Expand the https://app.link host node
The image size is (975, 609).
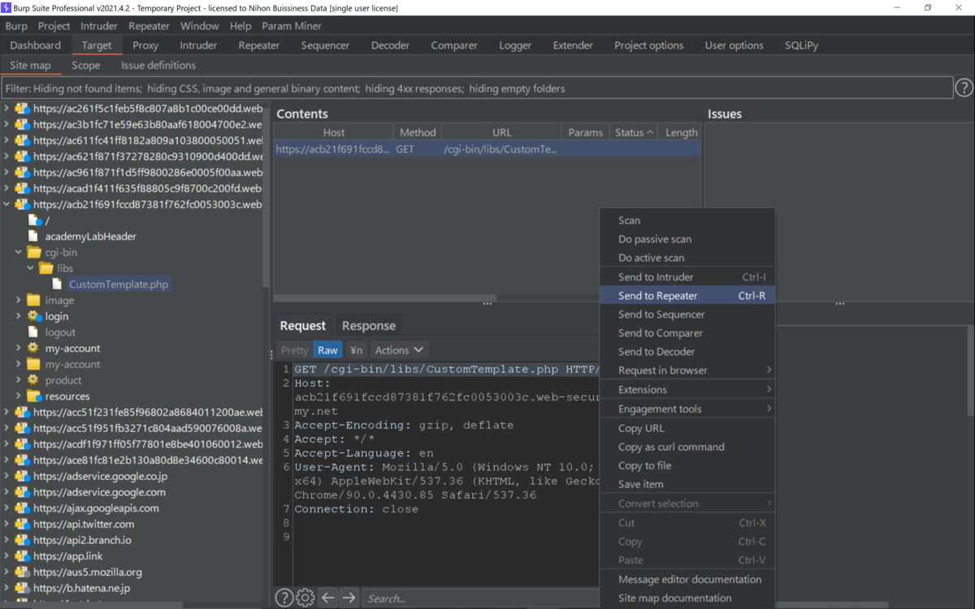[6, 556]
